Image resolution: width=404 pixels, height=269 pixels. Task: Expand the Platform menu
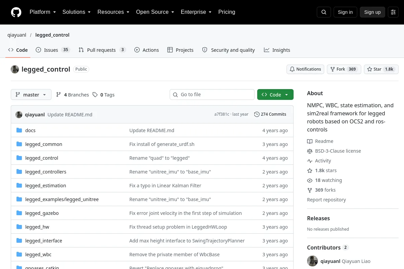(42, 12)
